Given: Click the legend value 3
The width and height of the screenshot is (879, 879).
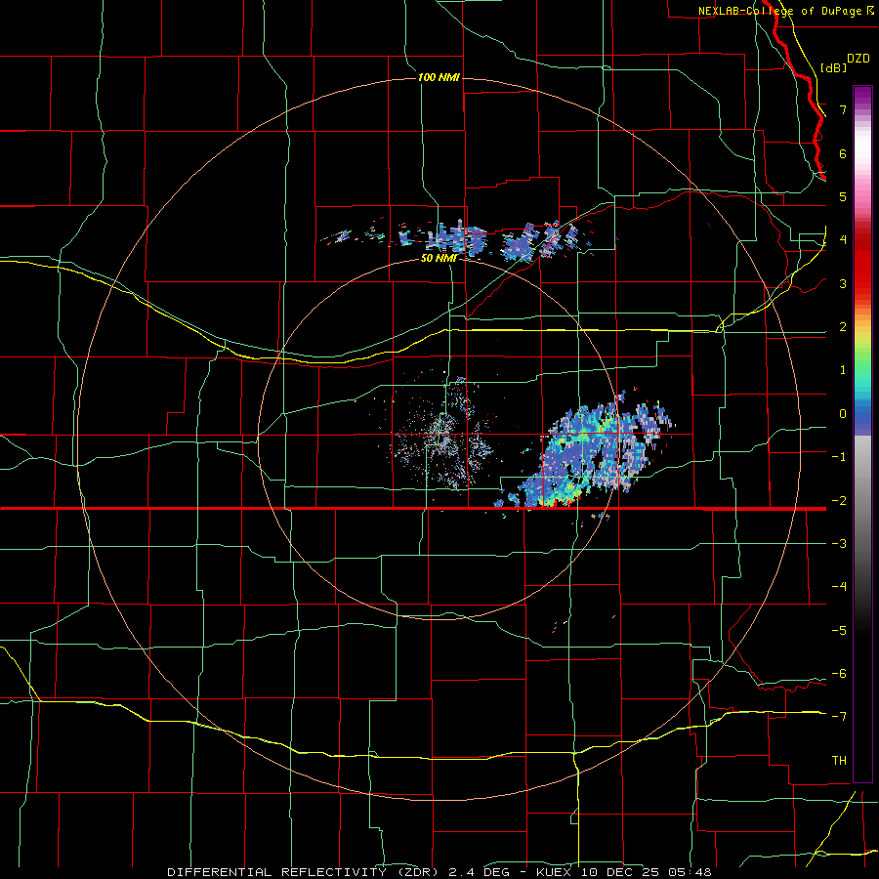Looking at the screenshot, I should point(843,283).
